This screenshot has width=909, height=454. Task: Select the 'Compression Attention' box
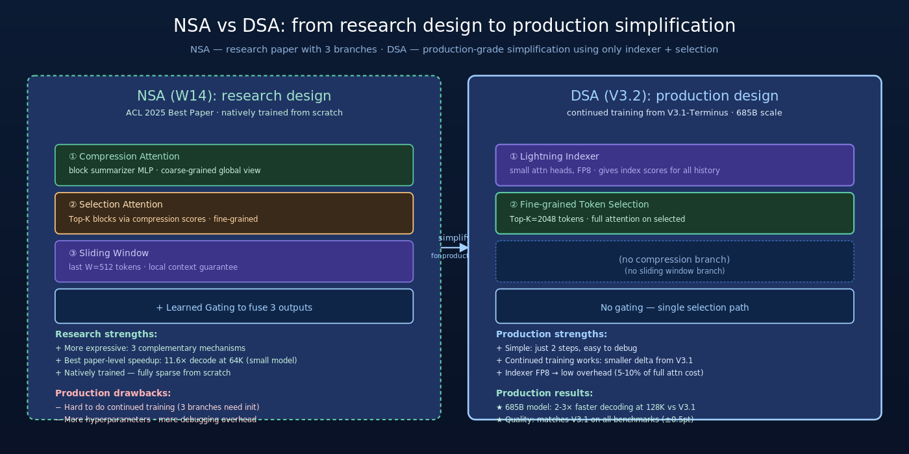(234, 165)
